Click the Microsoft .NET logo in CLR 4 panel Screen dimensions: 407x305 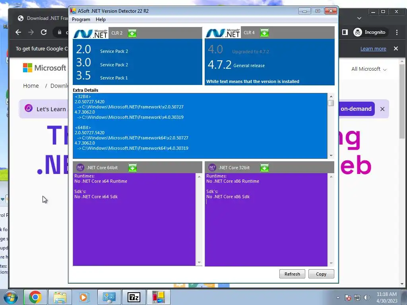[223, 33]
